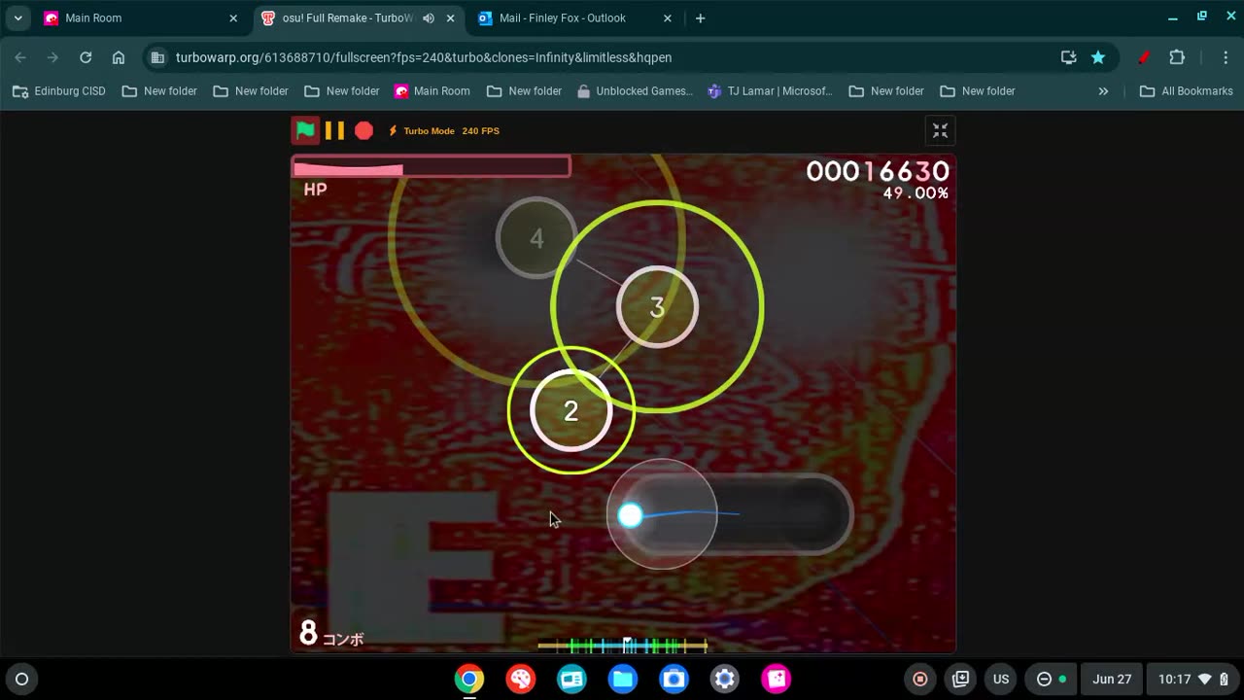
Task: Pause the project with the yellow pause button
Action: (334, 130)
